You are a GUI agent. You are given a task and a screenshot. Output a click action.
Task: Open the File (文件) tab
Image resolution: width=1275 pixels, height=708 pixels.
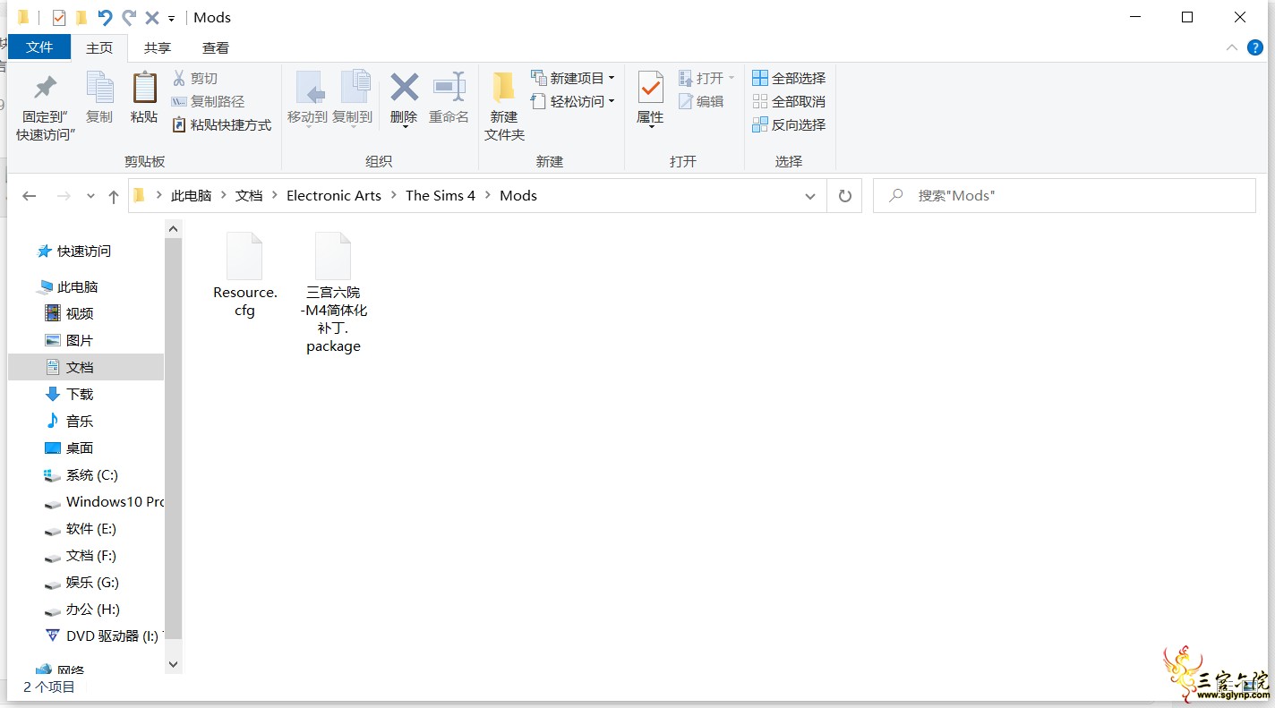click(39, 47)
